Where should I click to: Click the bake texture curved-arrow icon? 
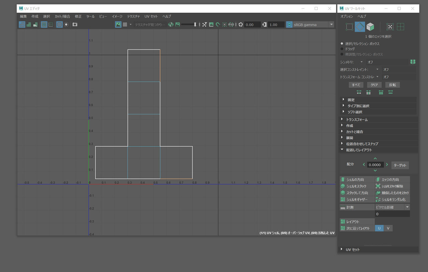click(218, 24)
